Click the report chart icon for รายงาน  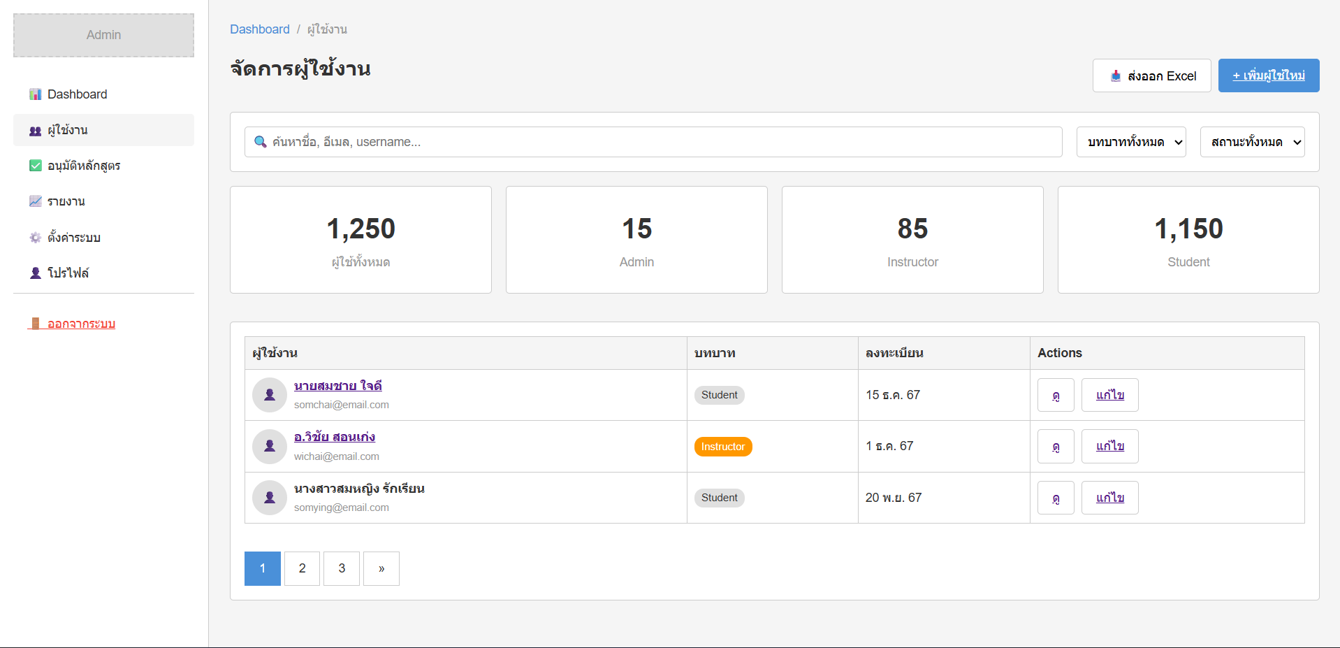pyautogui.click(x=35, y=201)
